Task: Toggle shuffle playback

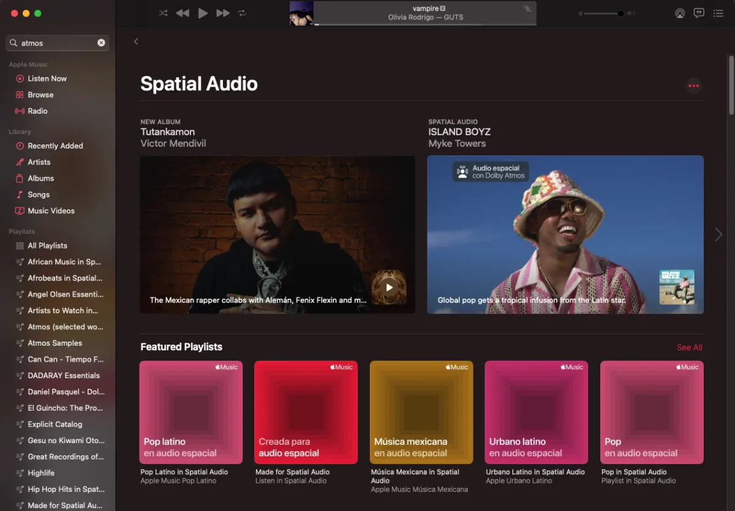Action: tap(163, 13)
